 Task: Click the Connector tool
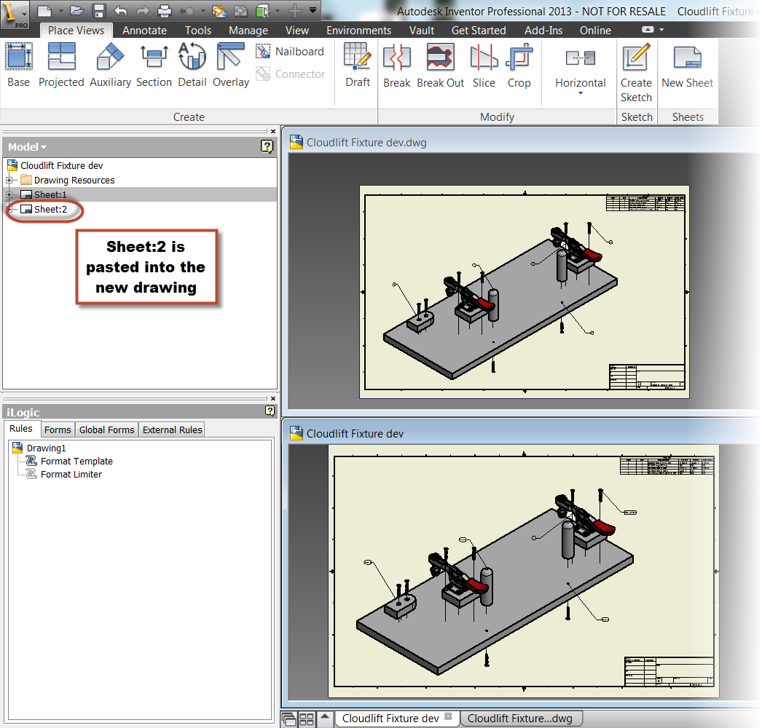pyautogui.click(x=290, y=74)
